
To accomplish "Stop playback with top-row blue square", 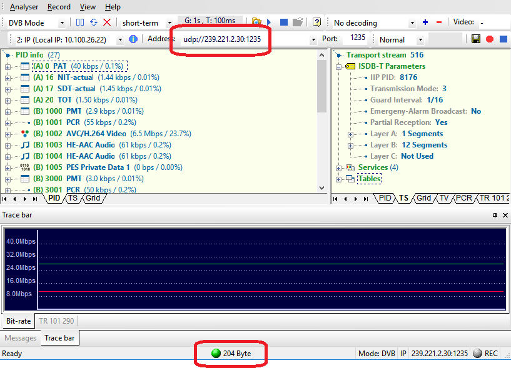I will point(284,22).
